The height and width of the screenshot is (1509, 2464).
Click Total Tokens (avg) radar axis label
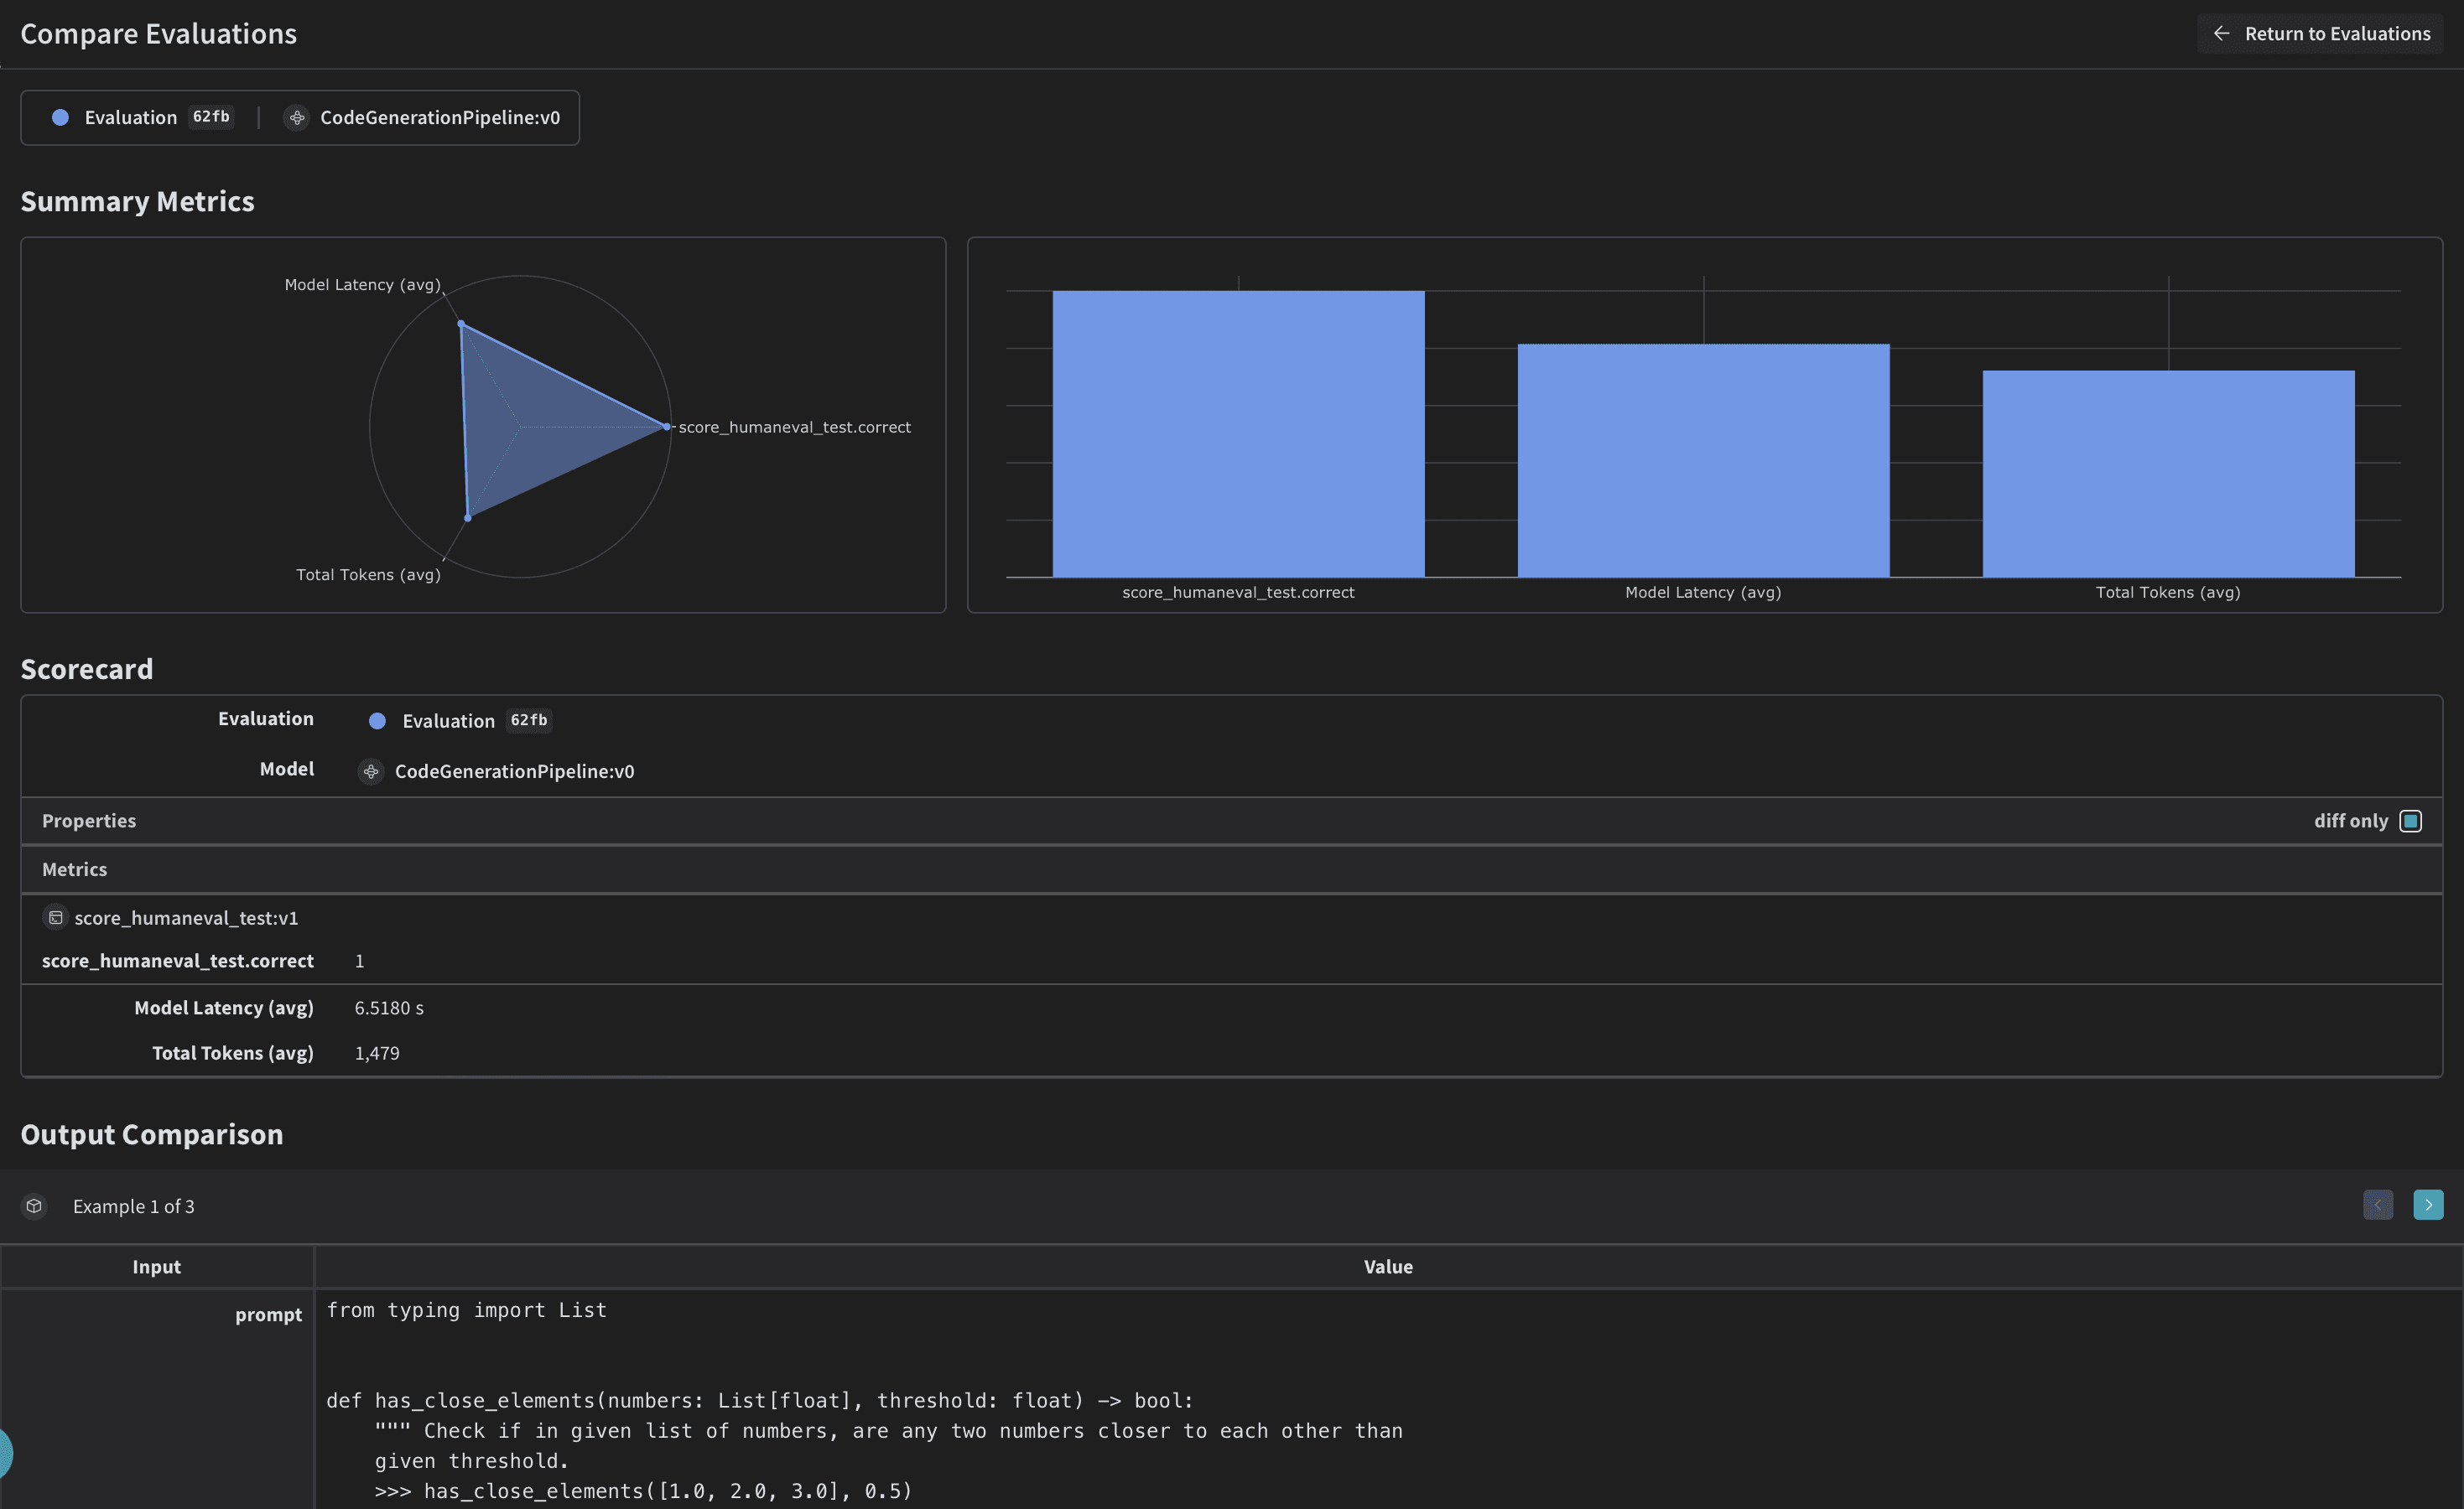tap(368, 574)
